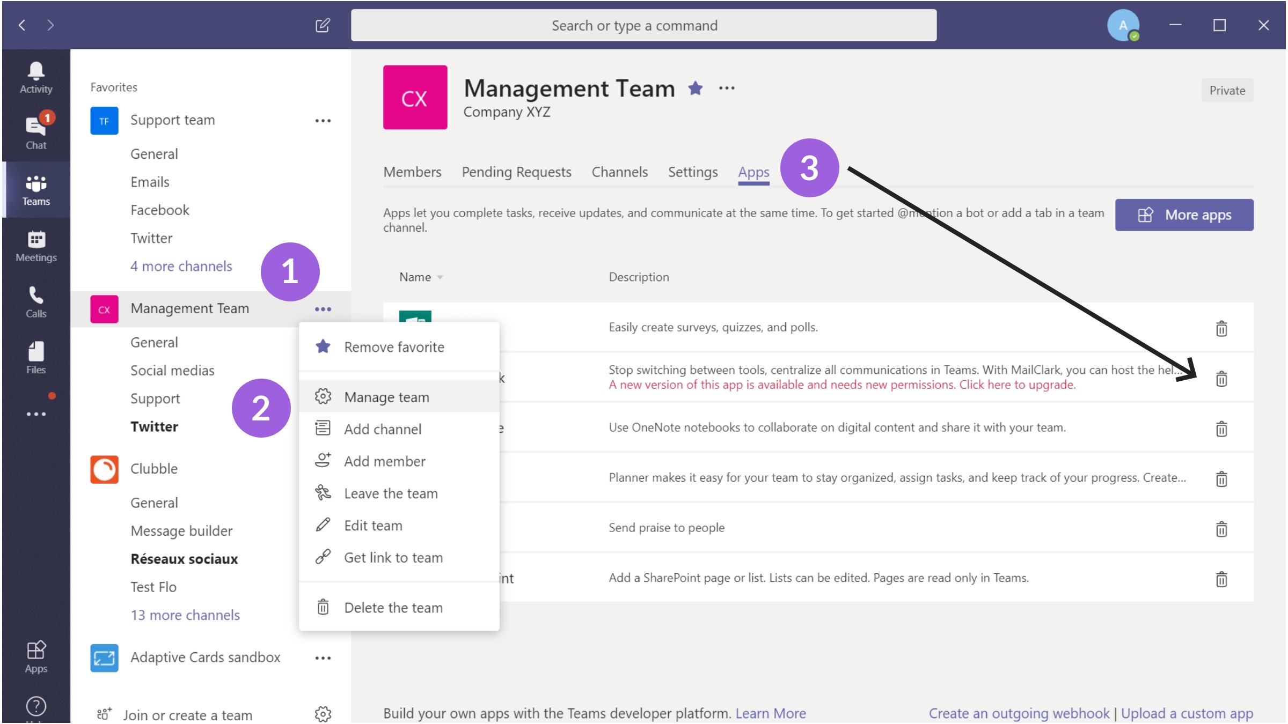Screen dimensions: 1288x724
Task: Select Leave the team option
Action: point(399,493)
